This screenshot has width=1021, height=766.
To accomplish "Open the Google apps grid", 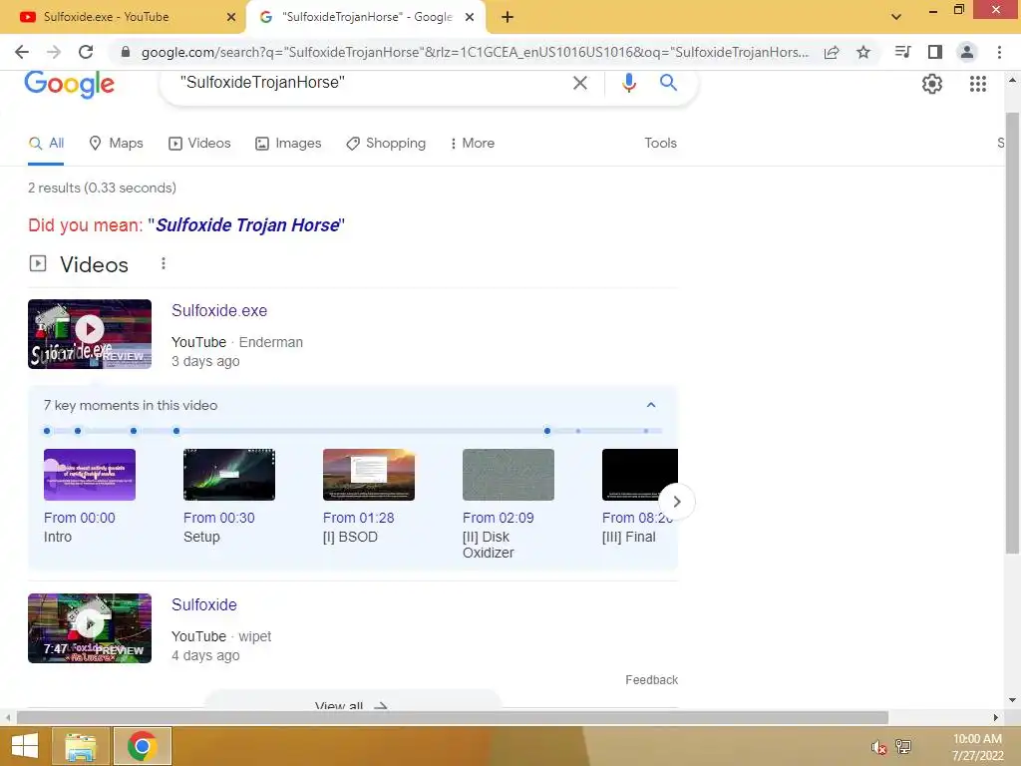I will [x=978, y=84].
